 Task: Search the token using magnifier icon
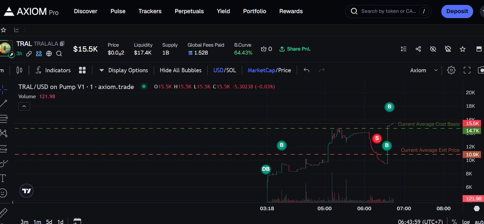click(59, 53)
